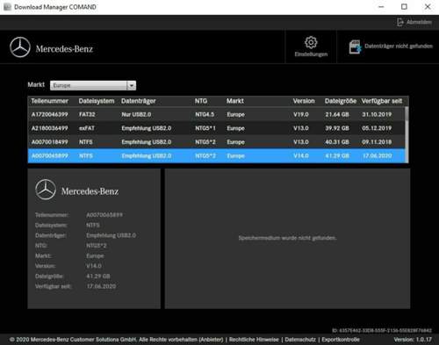Select row with part number A2180036499
The height and width of the screenshot is (345, 439).
click(216, 128)
